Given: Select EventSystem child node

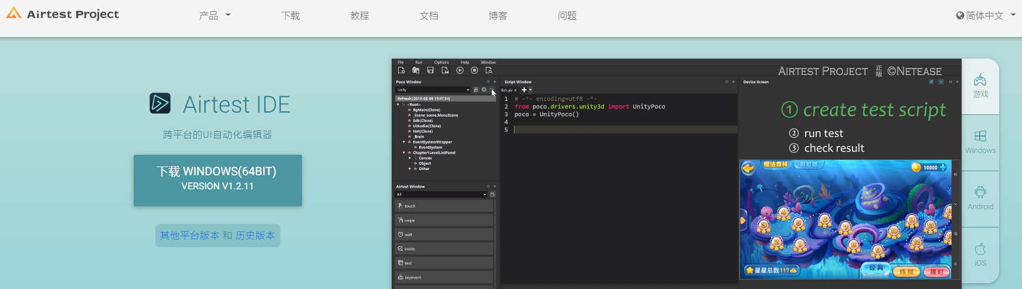Looking at the screenshot, I should coord(430,147).
